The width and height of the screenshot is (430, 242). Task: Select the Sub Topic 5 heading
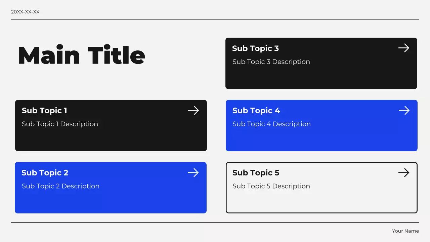pyautogui.click(x=256, y=173)
